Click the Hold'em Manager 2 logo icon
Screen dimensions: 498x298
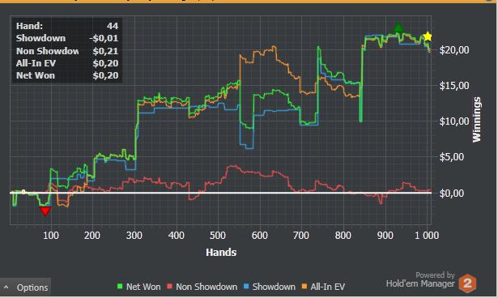pyautogui.click(x=467, y=283)
